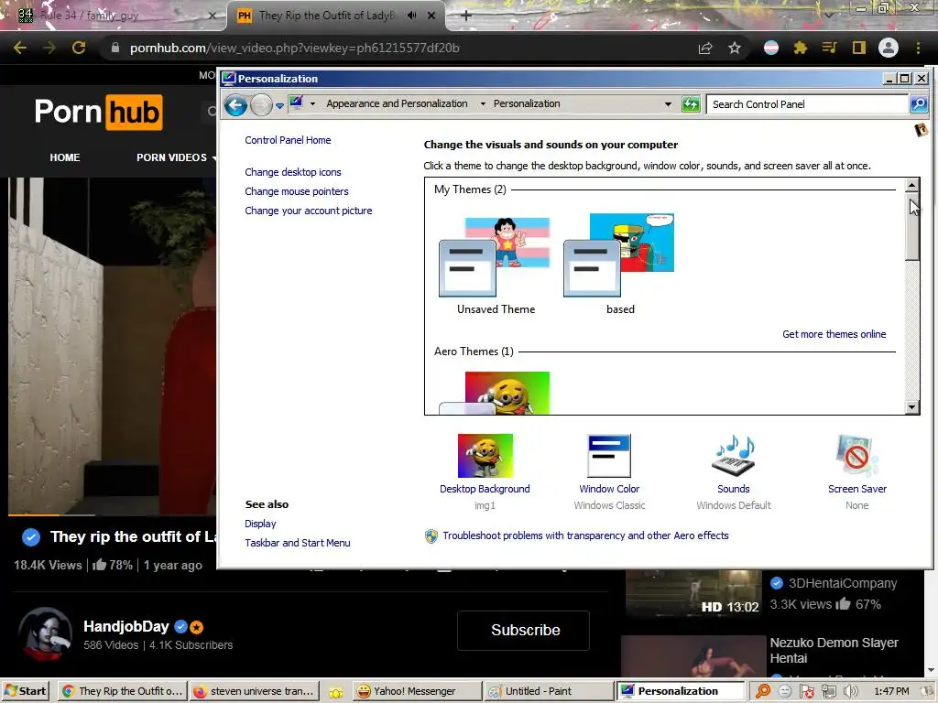Select the Aero theme thumbnail

(495, 393)
